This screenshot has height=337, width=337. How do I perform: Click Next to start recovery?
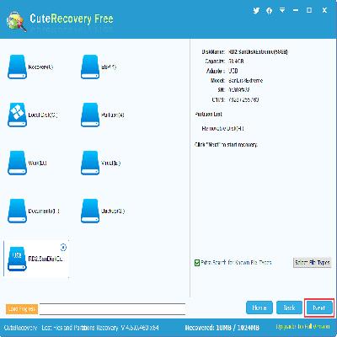[x=319, y=308]
